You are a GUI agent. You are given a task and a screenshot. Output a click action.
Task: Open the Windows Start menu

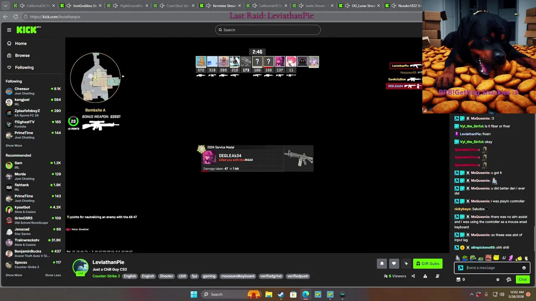coord(193,294)
